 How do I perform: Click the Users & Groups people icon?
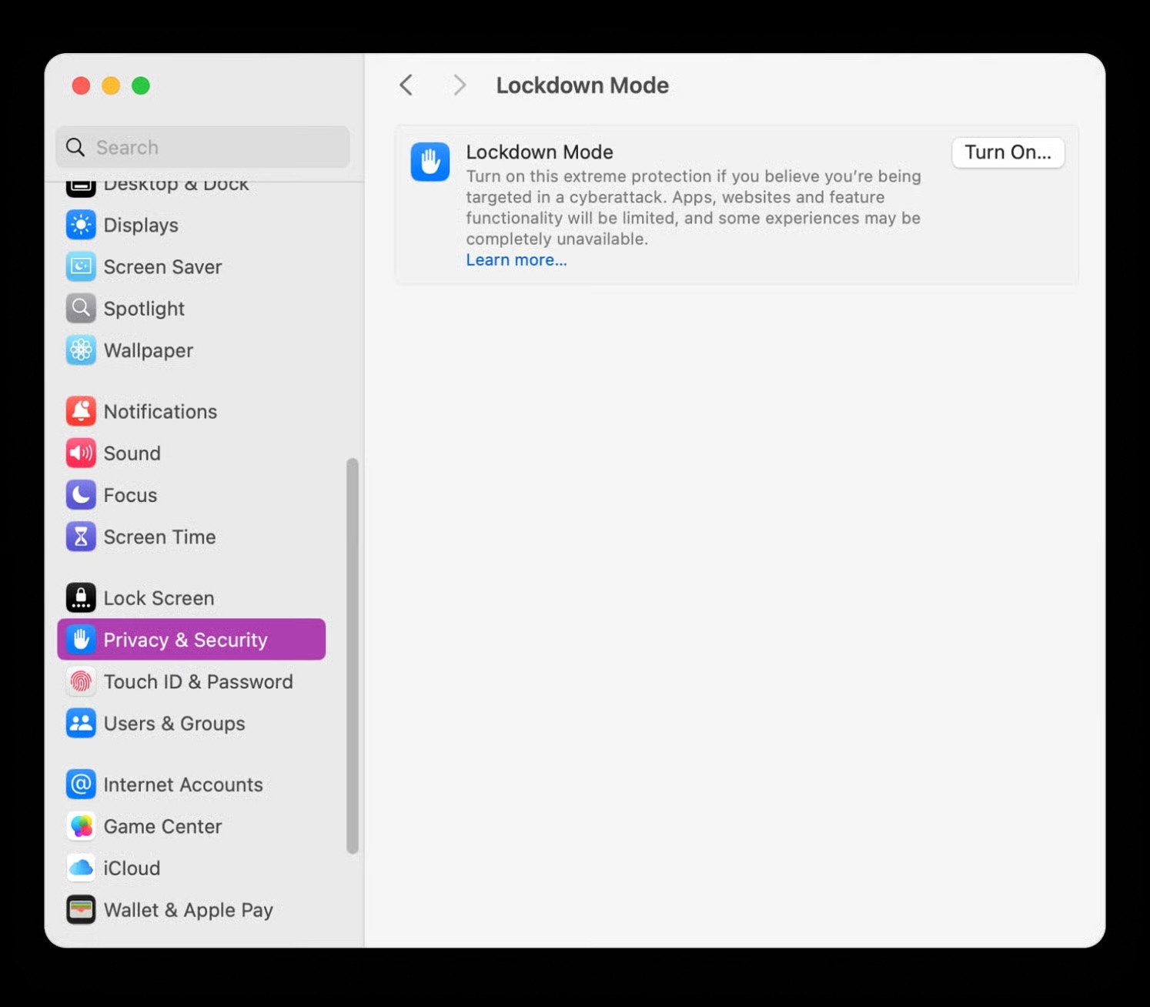81,724
